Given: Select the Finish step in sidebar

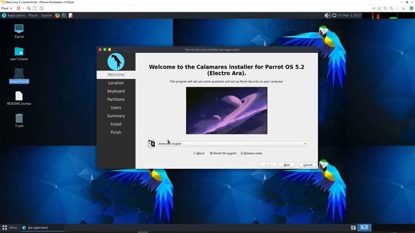Looking at the screenshot, I should pos(116,132).
